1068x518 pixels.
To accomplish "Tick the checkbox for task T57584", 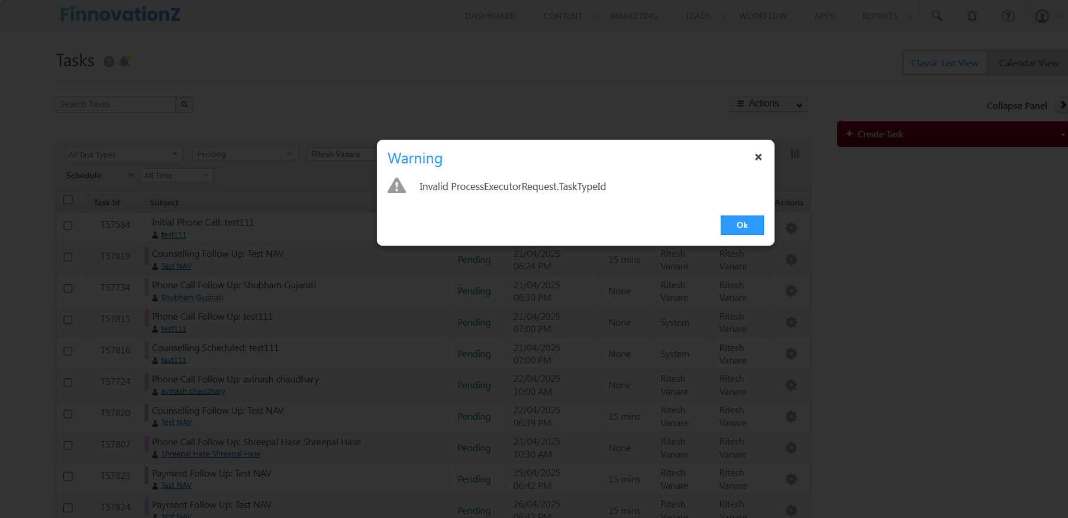I will (68, 226).
